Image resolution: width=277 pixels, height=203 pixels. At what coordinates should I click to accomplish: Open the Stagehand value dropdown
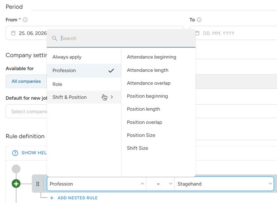click(224, 184)
